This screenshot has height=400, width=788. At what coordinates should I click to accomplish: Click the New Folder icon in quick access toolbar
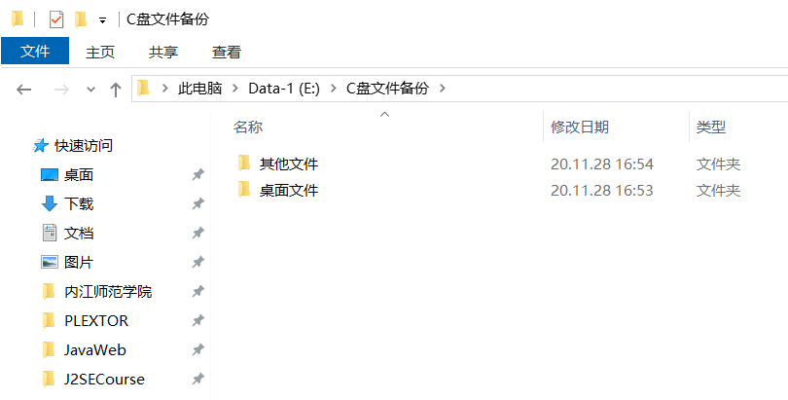point(81,20)
